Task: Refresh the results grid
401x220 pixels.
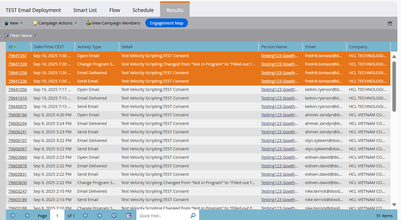Action: click(114, 216)
